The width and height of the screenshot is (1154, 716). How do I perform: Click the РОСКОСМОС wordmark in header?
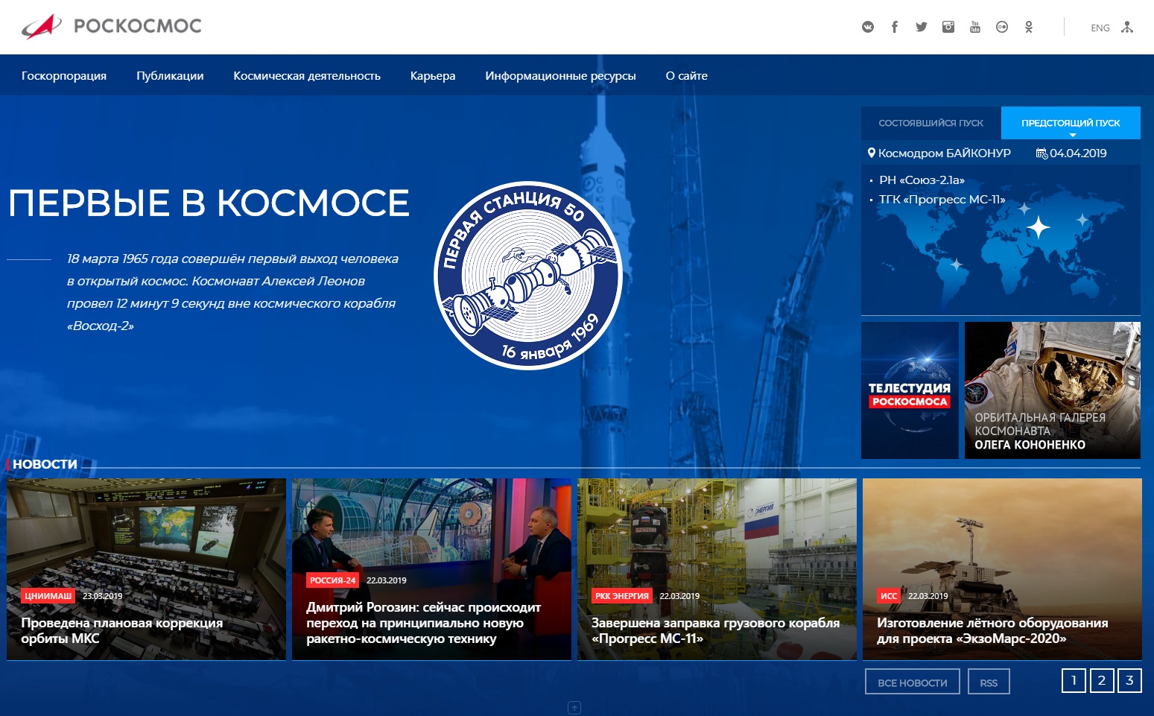(x=138, y=26)
